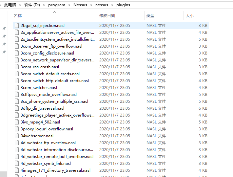
Task: Click the file icon beside 3com_config_disclosure.nasl
Action: pyautogui.click(x=17, y=53)
